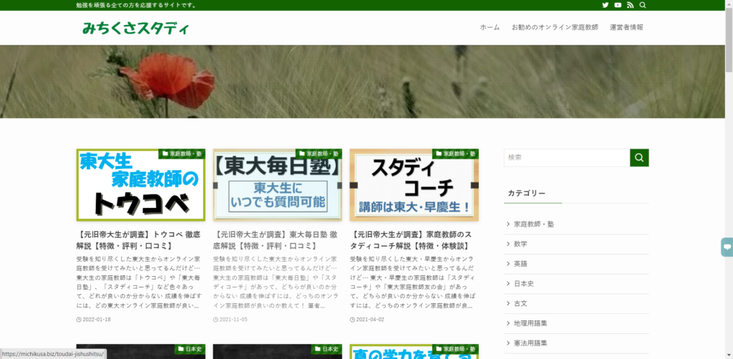Open the RSS feed icon
Image resolution: width=733 pixels, height=359 pixels.
tap(630, 5)
